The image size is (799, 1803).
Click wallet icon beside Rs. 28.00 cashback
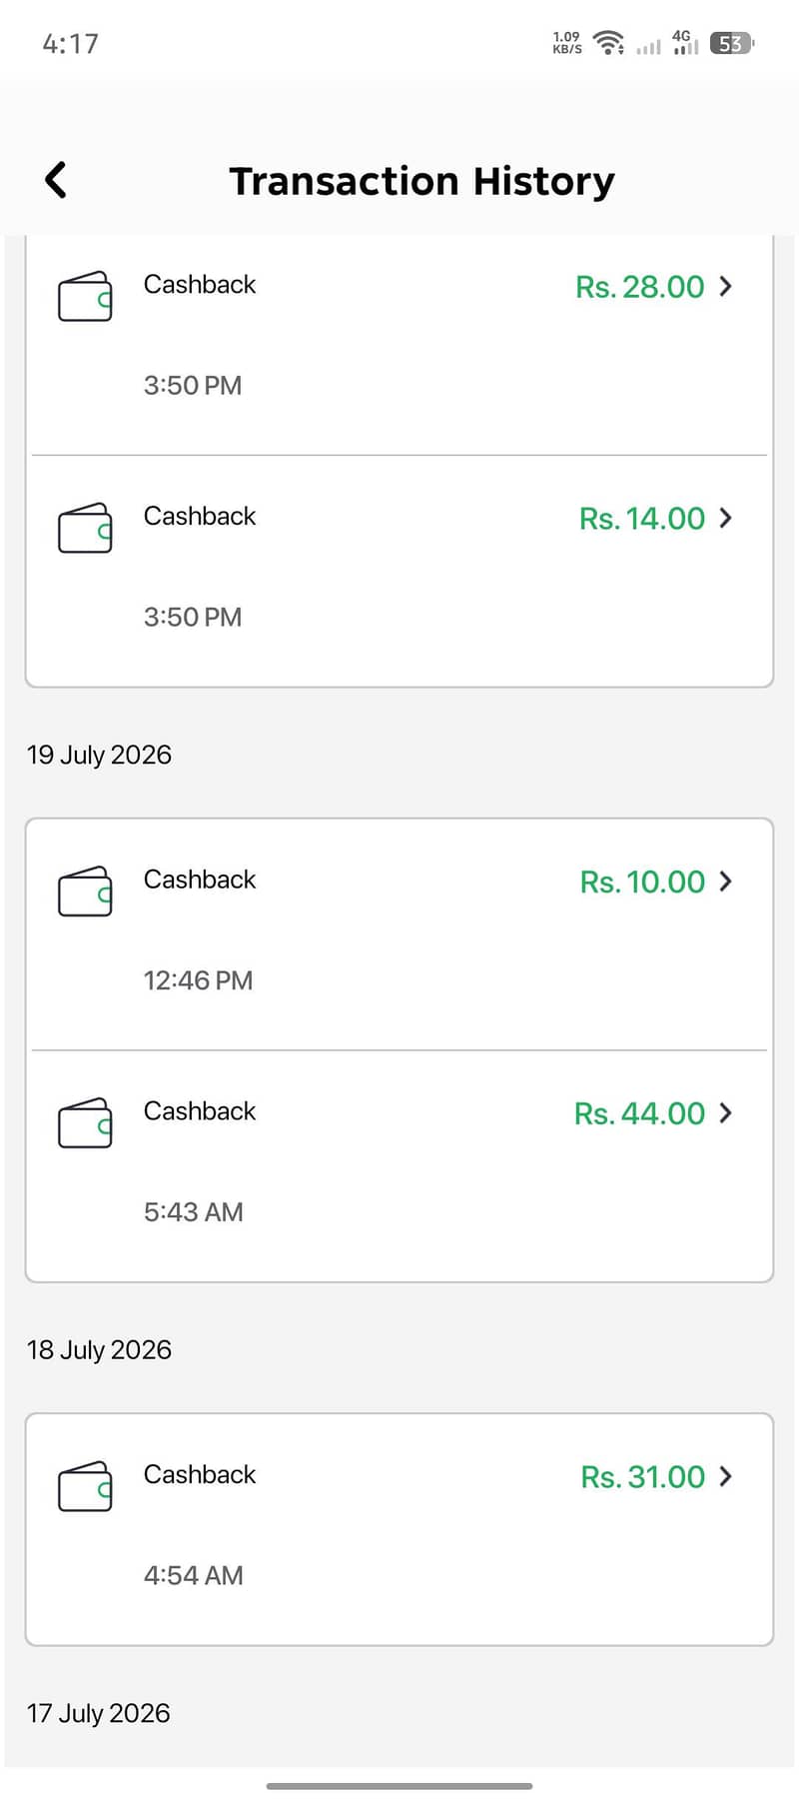tap(85, 296)
